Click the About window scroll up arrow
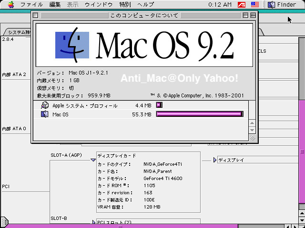This screenshot has height=228, width=305. coord(252,123)
